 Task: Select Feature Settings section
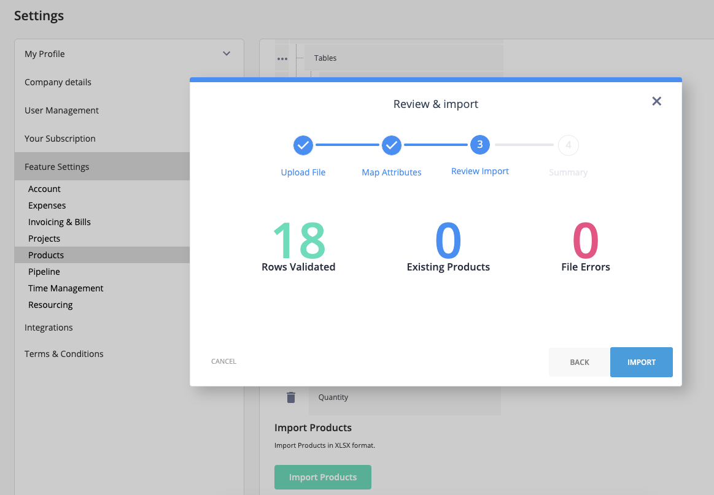pos(102,166)
